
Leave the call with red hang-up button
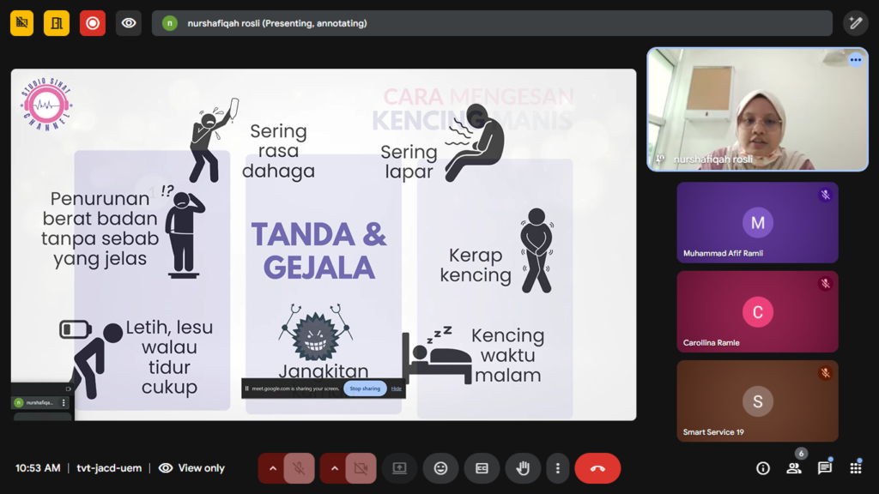(x=597, y=468)
